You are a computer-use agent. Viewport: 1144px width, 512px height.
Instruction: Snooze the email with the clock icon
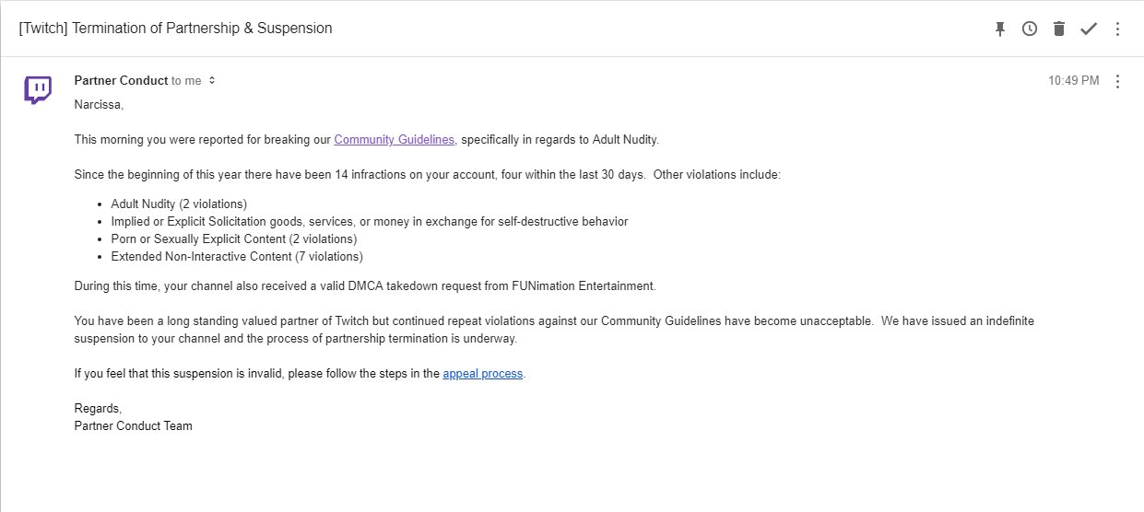tap(1030, 29)
